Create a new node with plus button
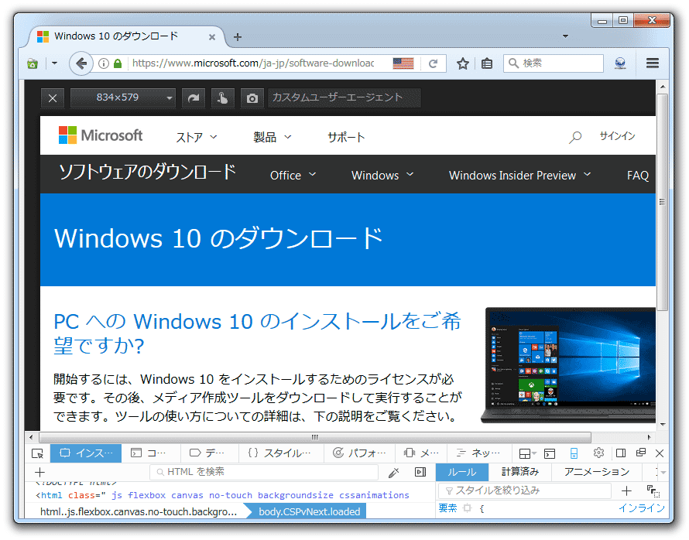Viewport: 689px width, 540px height. pos(39,473)
